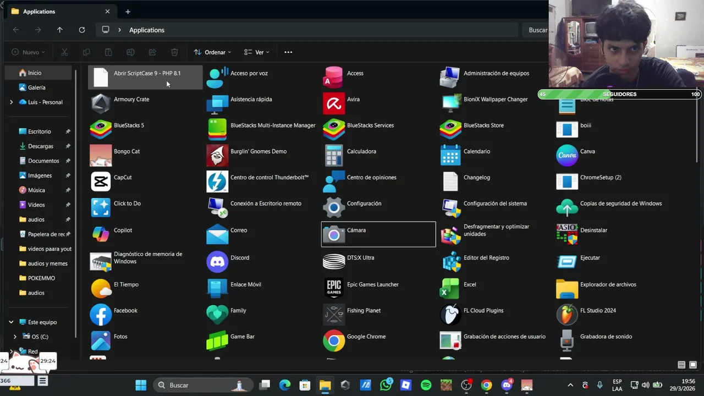
Task: Open the Calendario app icon
Action: click(450, 155)
